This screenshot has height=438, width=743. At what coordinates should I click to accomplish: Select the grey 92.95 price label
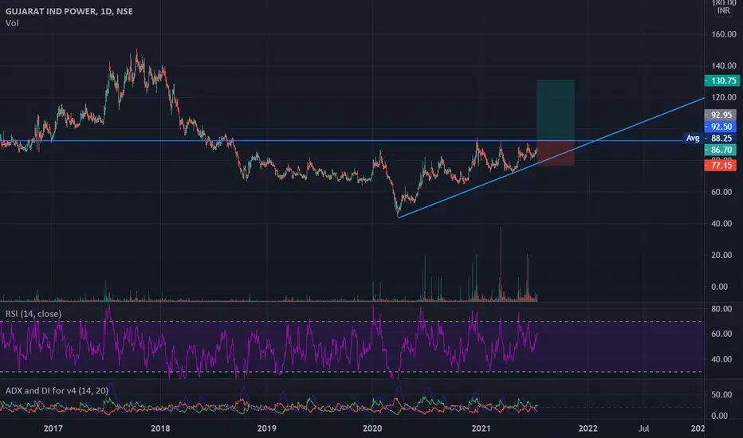[720, 115]
